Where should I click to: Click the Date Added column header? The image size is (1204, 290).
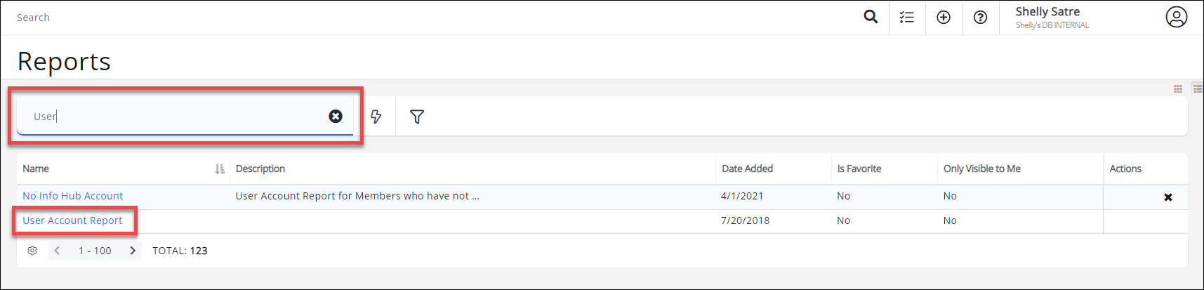(747, 169)
